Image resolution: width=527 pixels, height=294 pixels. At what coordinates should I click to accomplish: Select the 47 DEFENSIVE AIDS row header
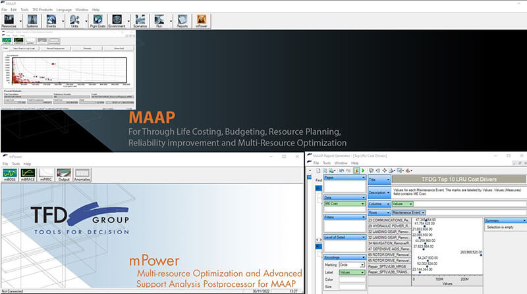389,249
